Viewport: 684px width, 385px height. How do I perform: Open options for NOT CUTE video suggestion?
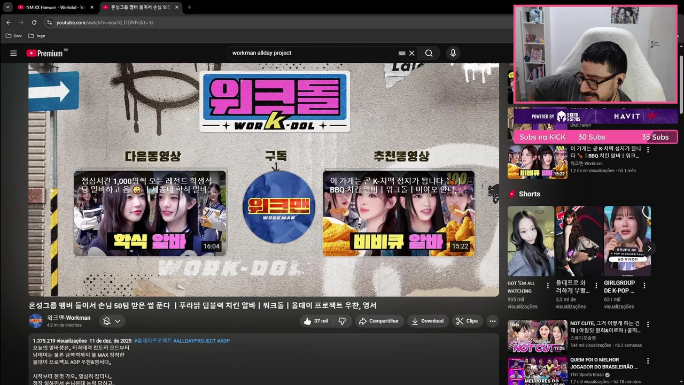(648, 325)
